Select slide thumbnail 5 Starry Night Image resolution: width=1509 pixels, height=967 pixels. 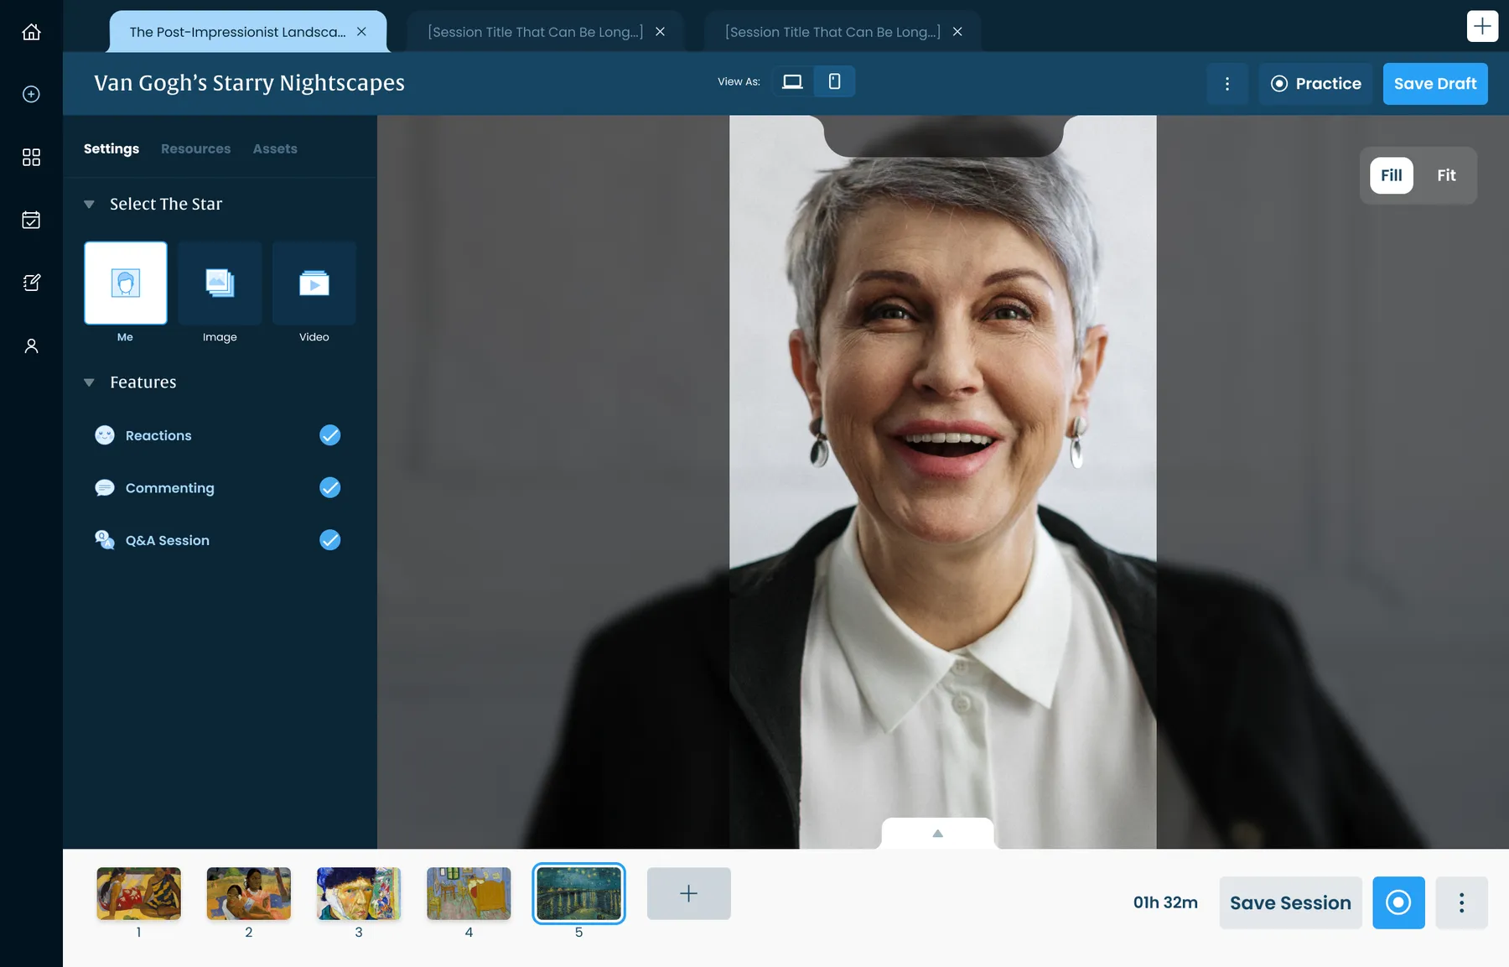tap(578, 893)
